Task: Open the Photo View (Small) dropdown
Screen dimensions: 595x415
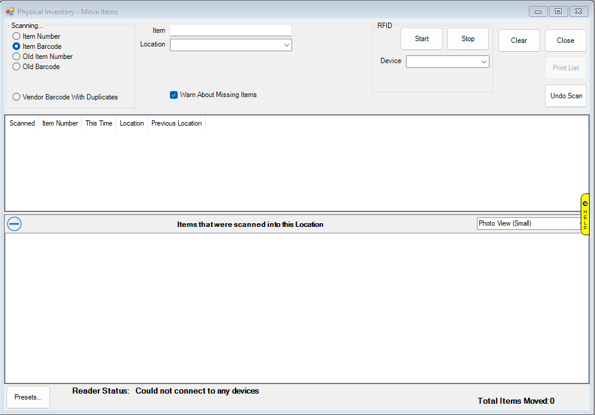Action: 528,223
